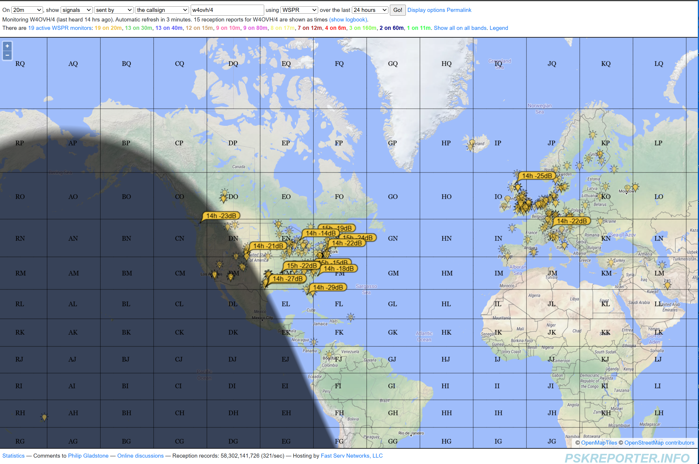Click the map zoom in plus button

click(x=7, y=46)
